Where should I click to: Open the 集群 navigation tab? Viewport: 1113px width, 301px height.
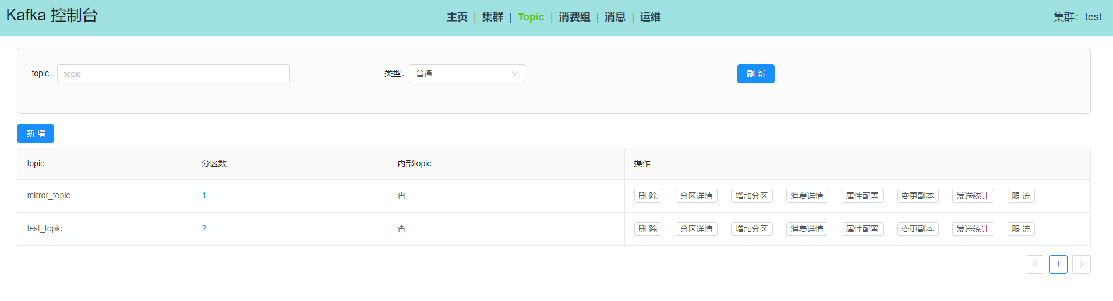pos(492,17)
